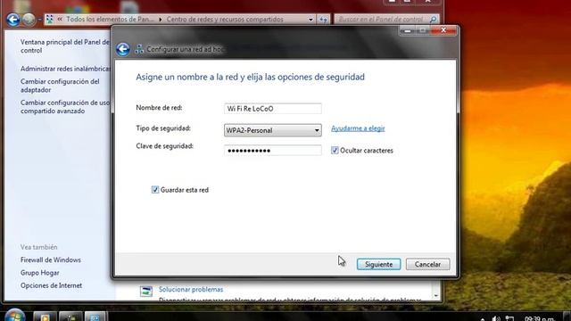Viewport: 571px width, 321px height.
Task: Click the system tray's show hidden icons arrow
Action: click(x=483, y=319)
